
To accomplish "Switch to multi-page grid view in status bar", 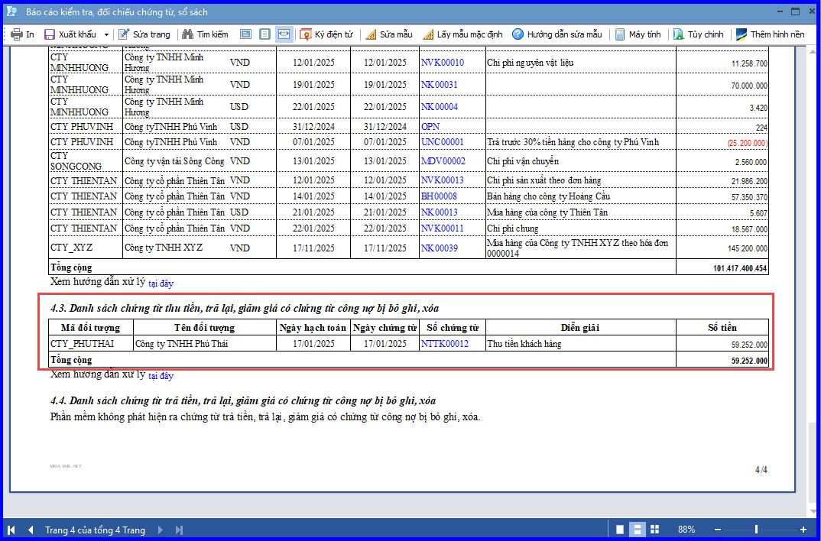I will click(x=654, y=530).
